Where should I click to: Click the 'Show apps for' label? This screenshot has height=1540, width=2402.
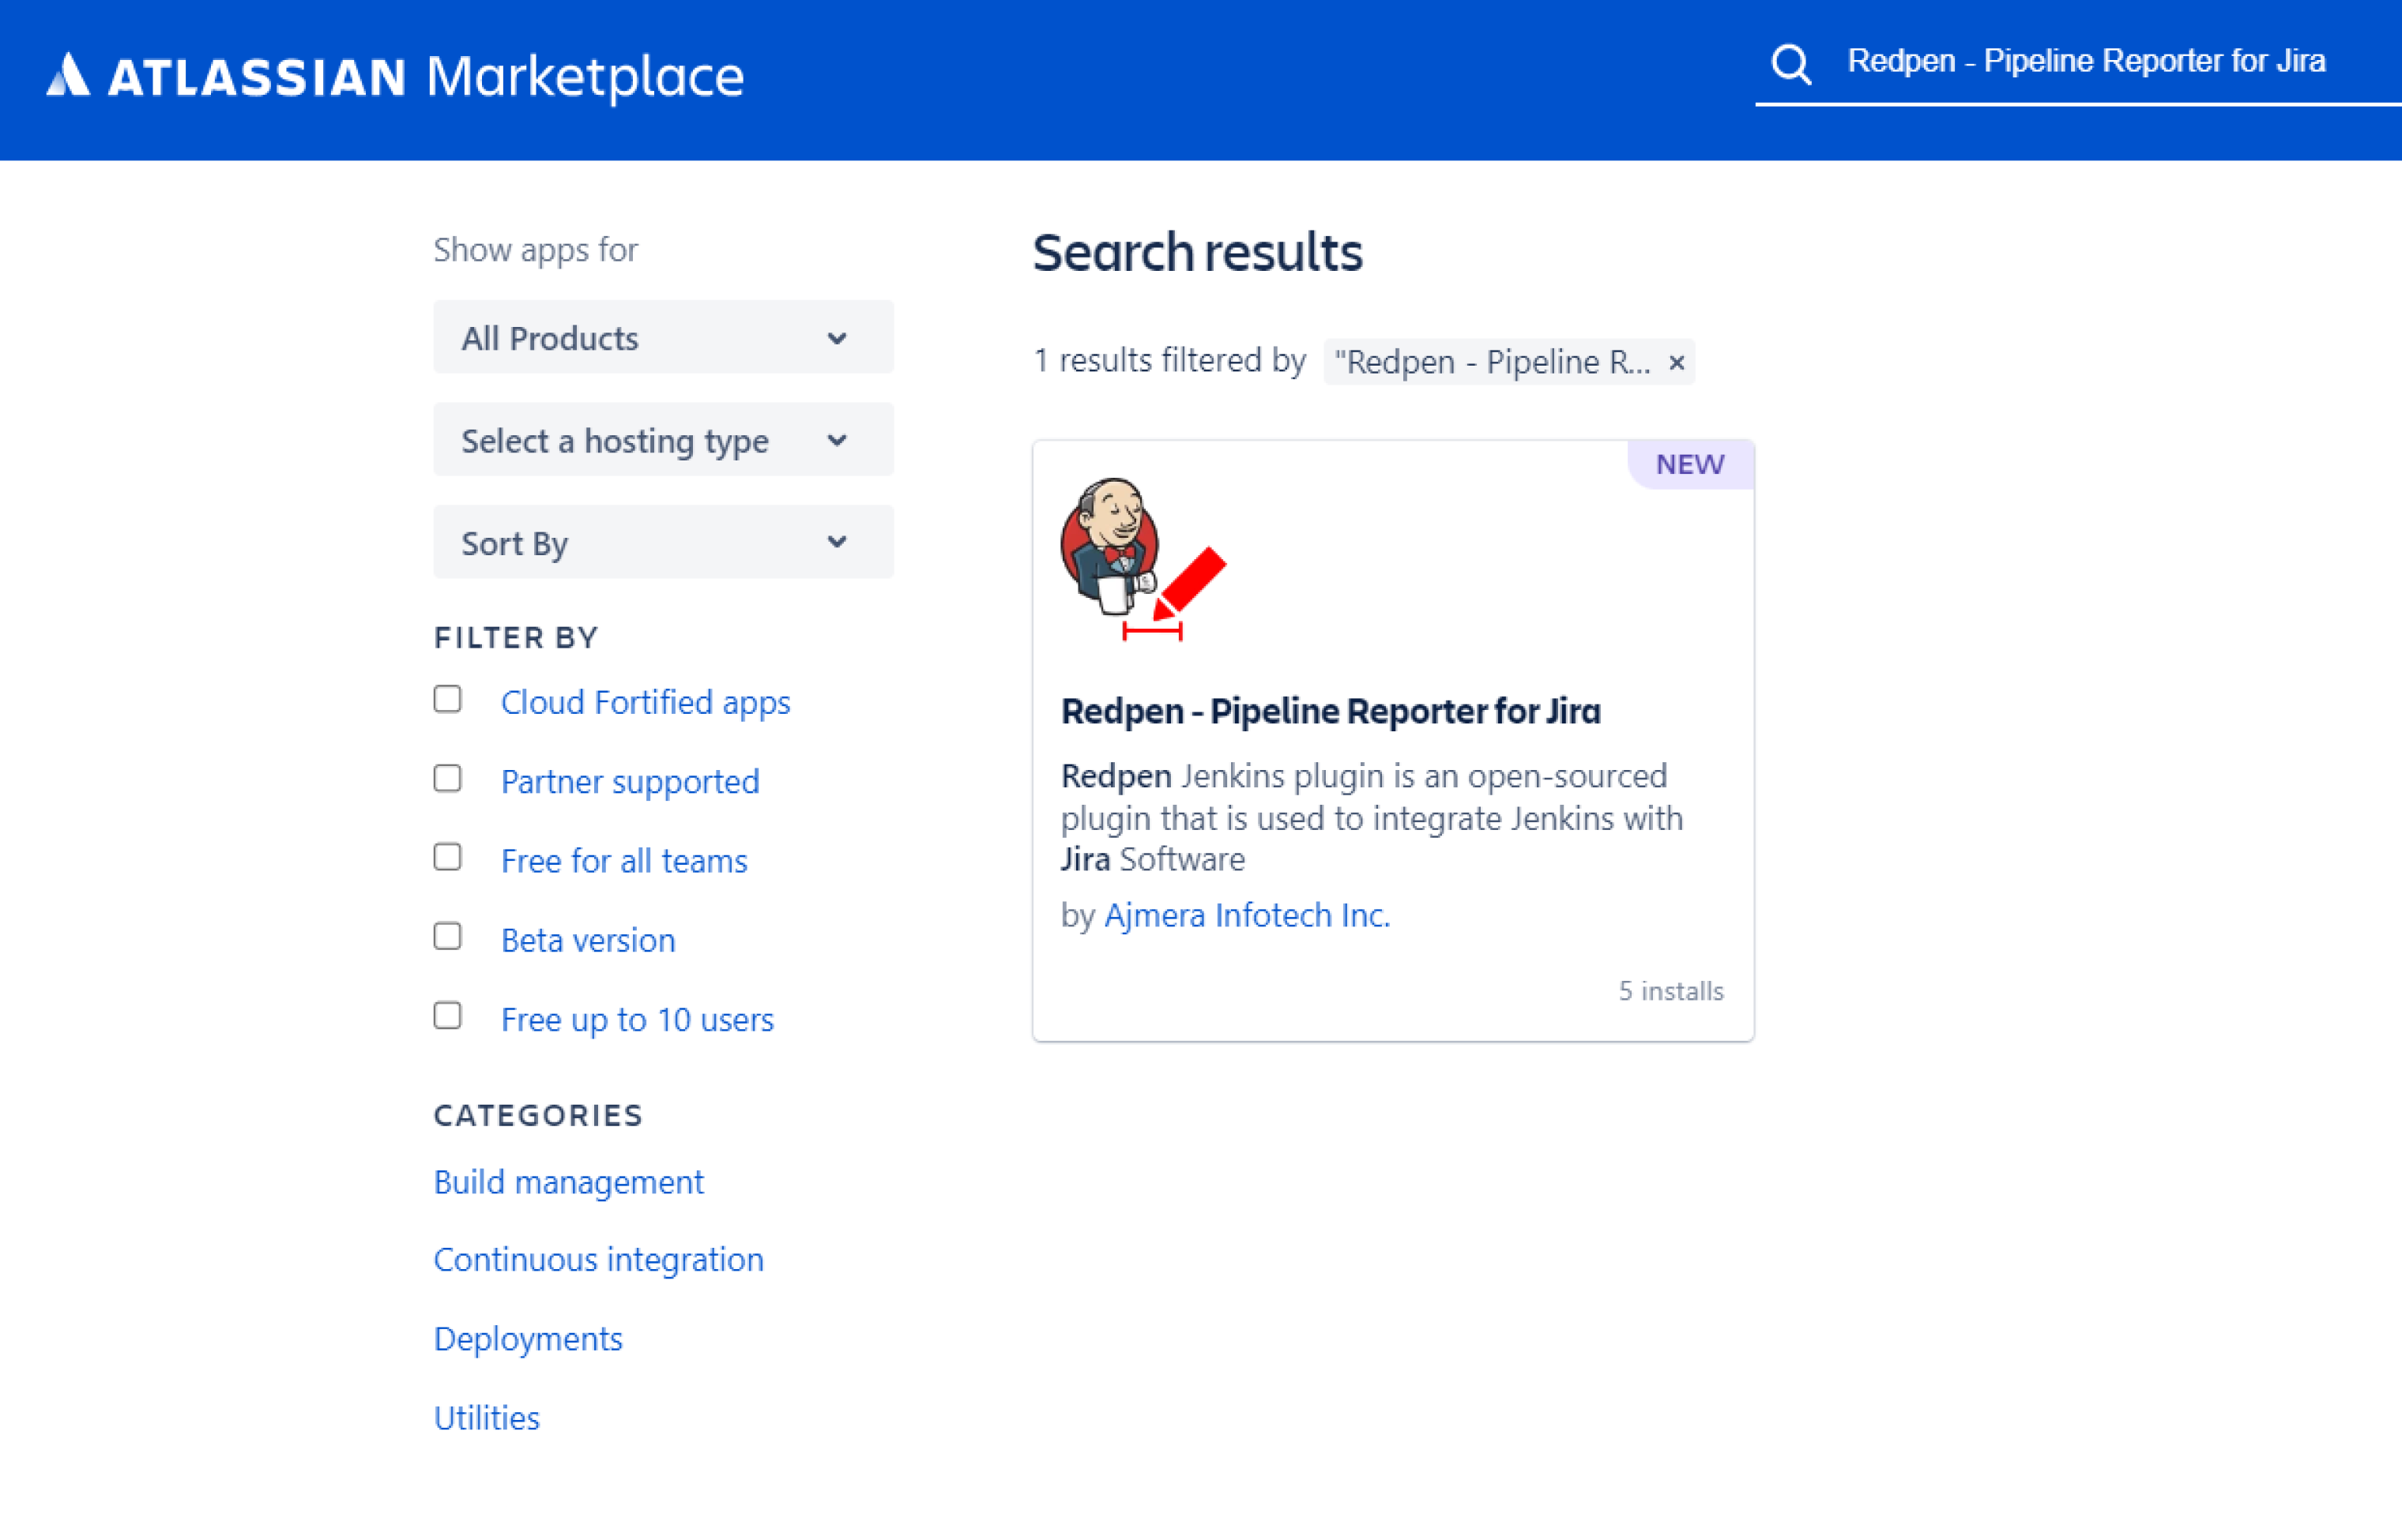(535, 250)
